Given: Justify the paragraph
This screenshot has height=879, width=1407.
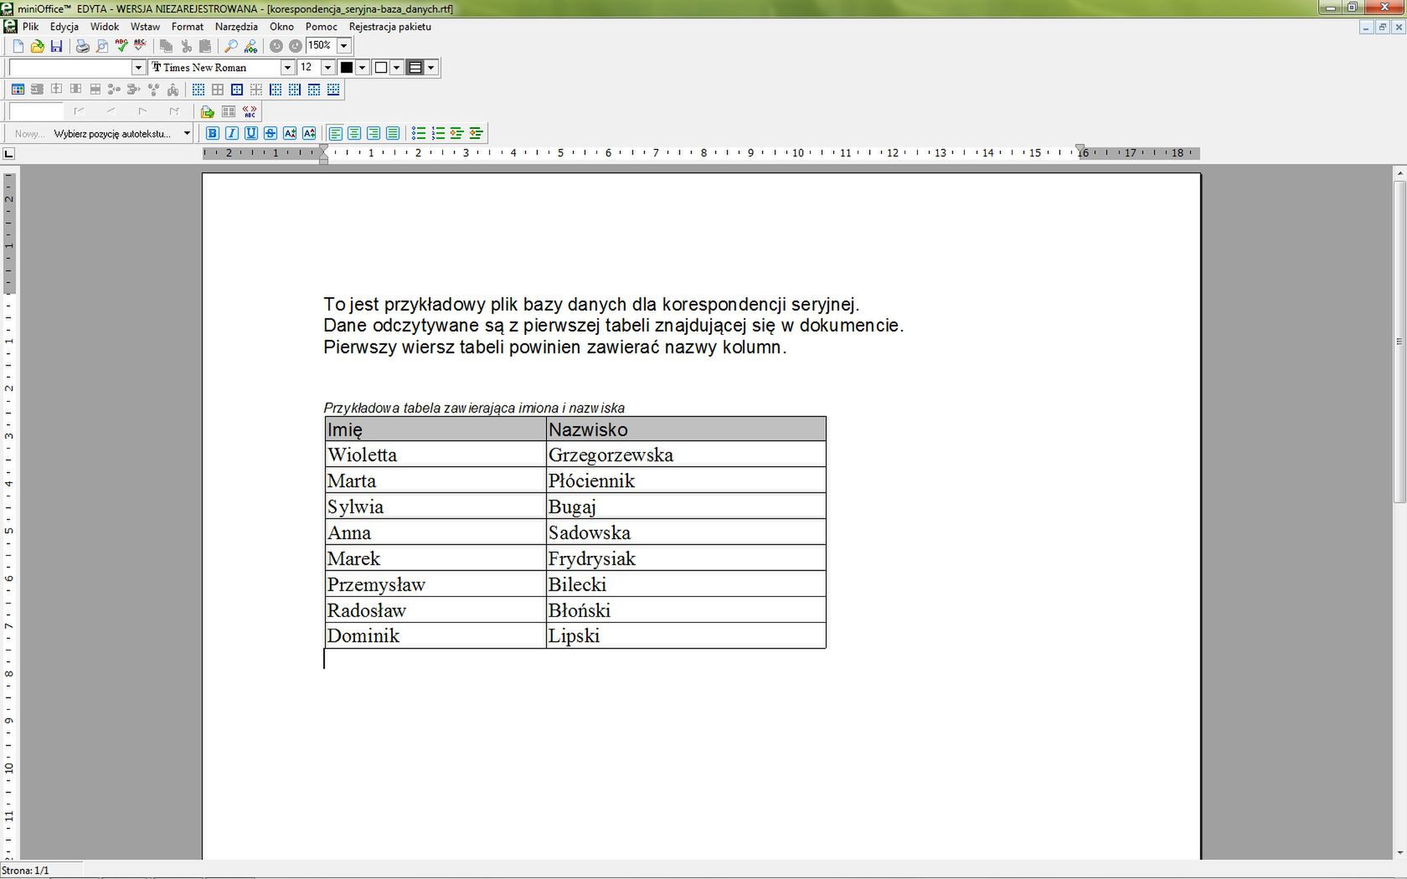Looking at the screenshot, I should (393, 133).
